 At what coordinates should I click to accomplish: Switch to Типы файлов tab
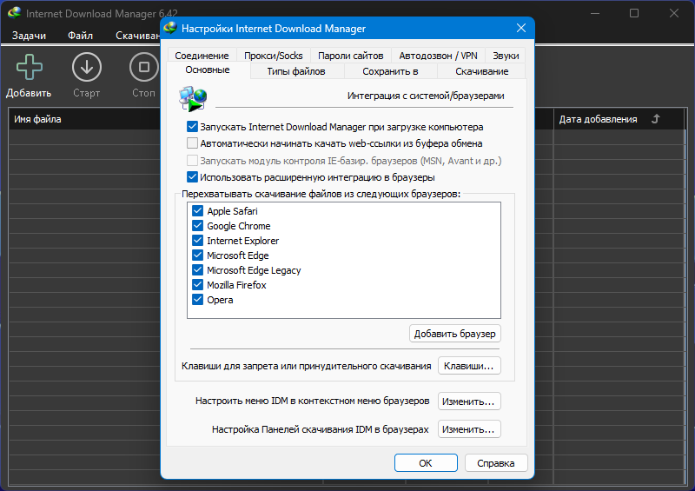click(296, 71)
